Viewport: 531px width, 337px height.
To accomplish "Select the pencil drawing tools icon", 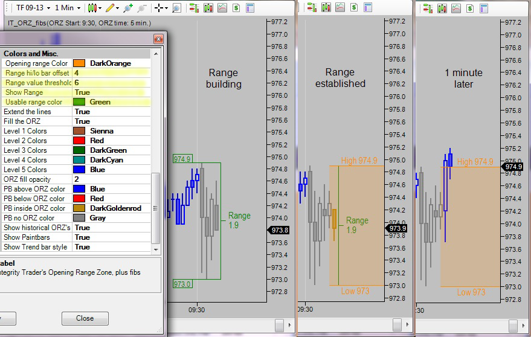I will (110, 8).
